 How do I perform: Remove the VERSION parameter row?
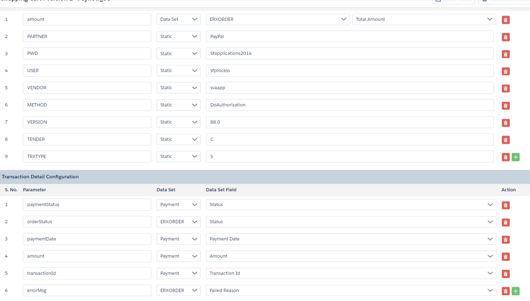pos(505,123)
